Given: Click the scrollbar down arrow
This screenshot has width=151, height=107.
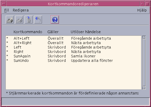Looking at the screenshot, I should coord(144,88).
